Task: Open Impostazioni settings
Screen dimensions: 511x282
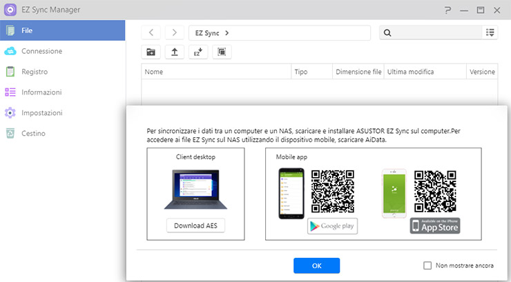Action: pos(41,113)
